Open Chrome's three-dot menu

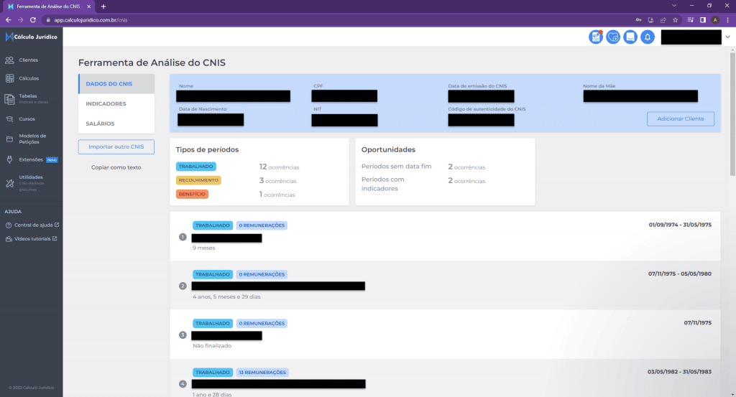[727, 20]
